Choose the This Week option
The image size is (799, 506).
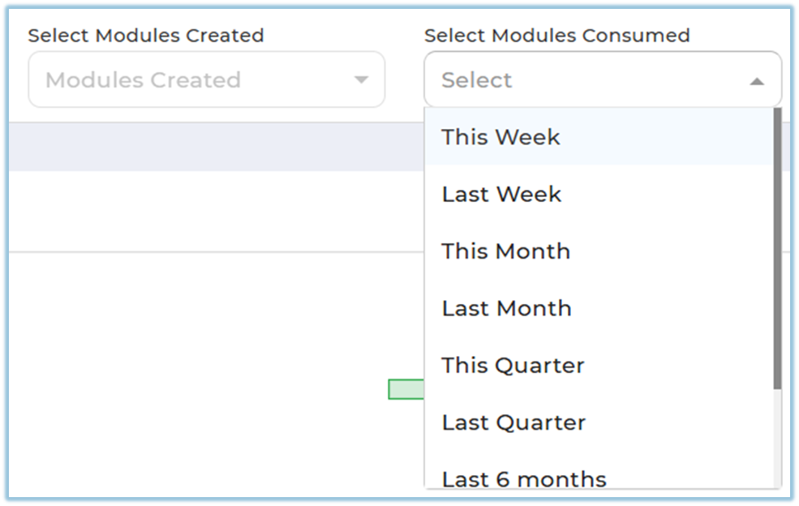500,137
